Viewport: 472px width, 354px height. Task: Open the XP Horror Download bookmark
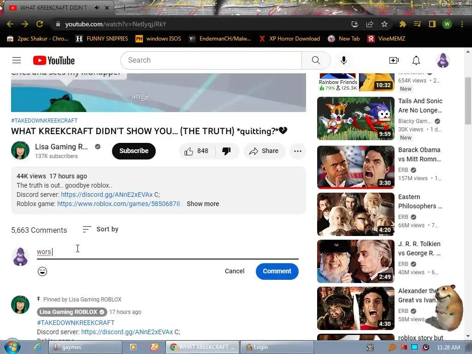(x=289, y=39)
